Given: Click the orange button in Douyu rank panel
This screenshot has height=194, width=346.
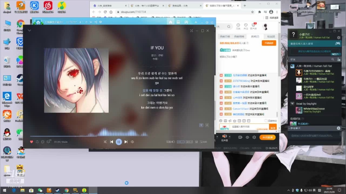Looking at the screenshot, I should coord(269,43).
